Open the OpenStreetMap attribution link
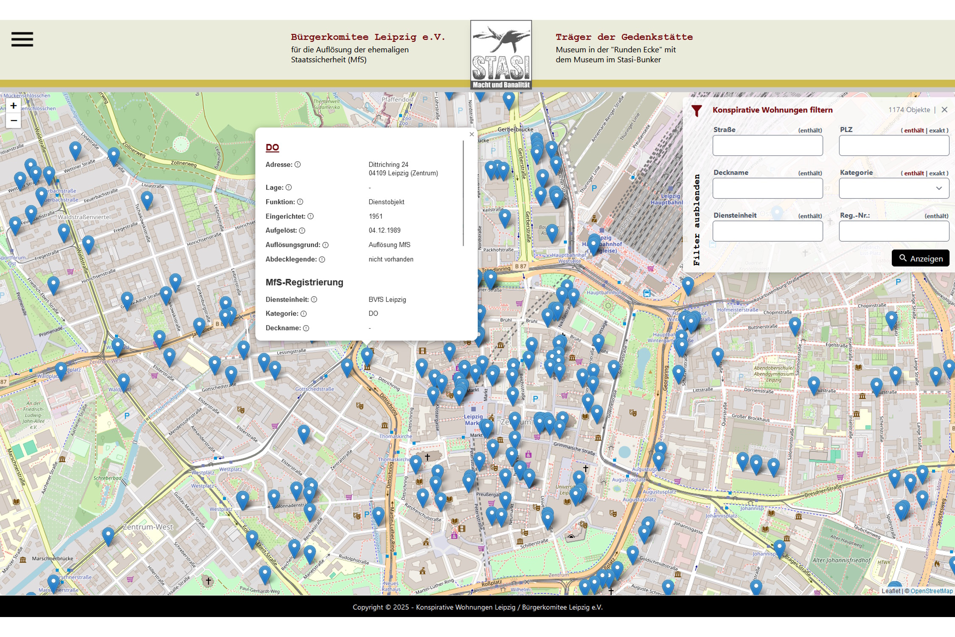This screenshot has height=637, width=955. [931, 591]
